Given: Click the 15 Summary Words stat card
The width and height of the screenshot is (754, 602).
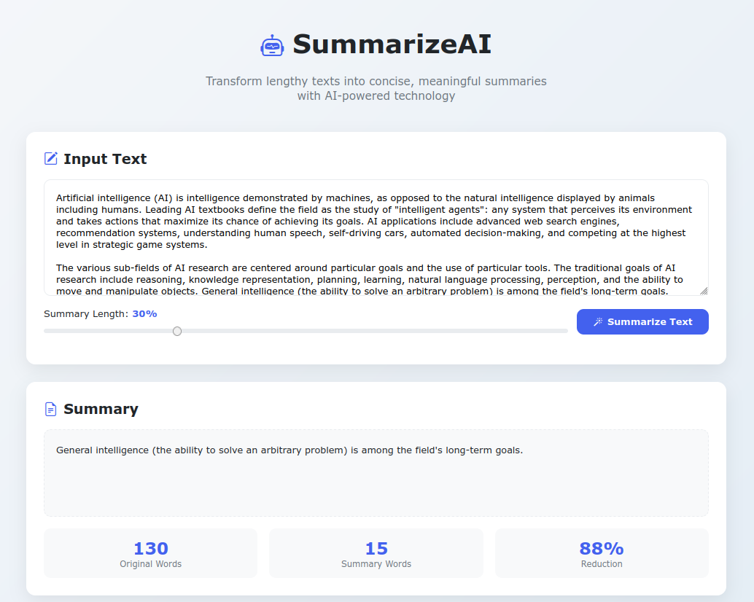Looking at the screenshot, I should coord(376,553).
